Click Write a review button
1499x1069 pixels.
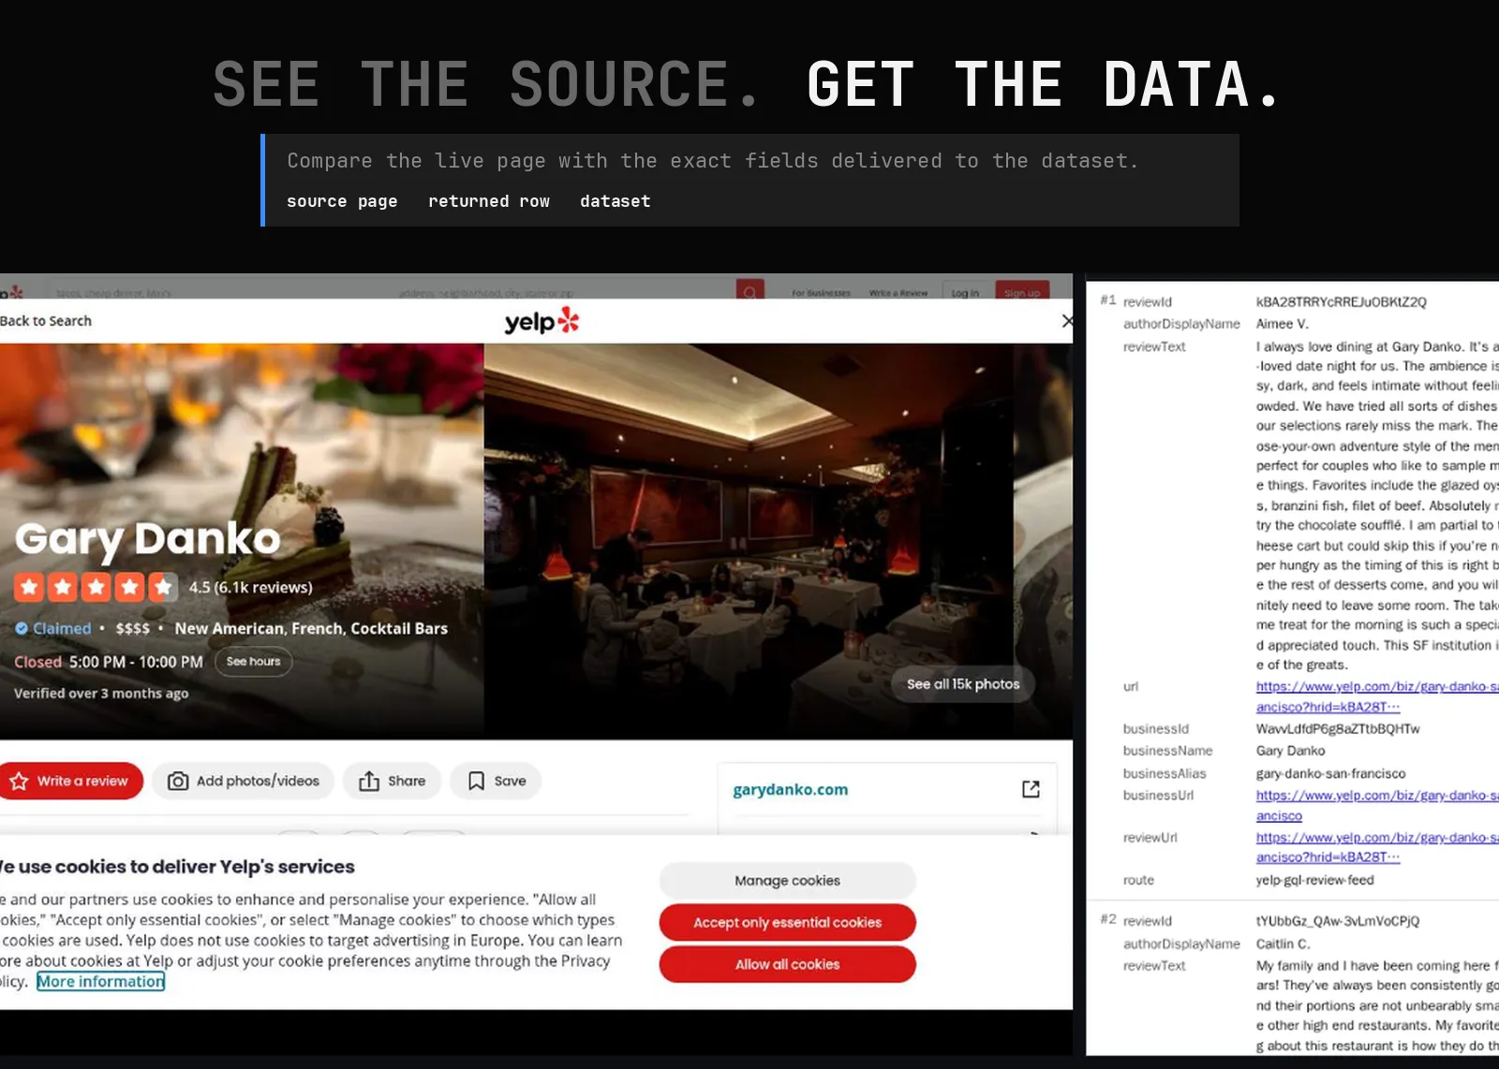pyautogui.click(x=71, y=781)
